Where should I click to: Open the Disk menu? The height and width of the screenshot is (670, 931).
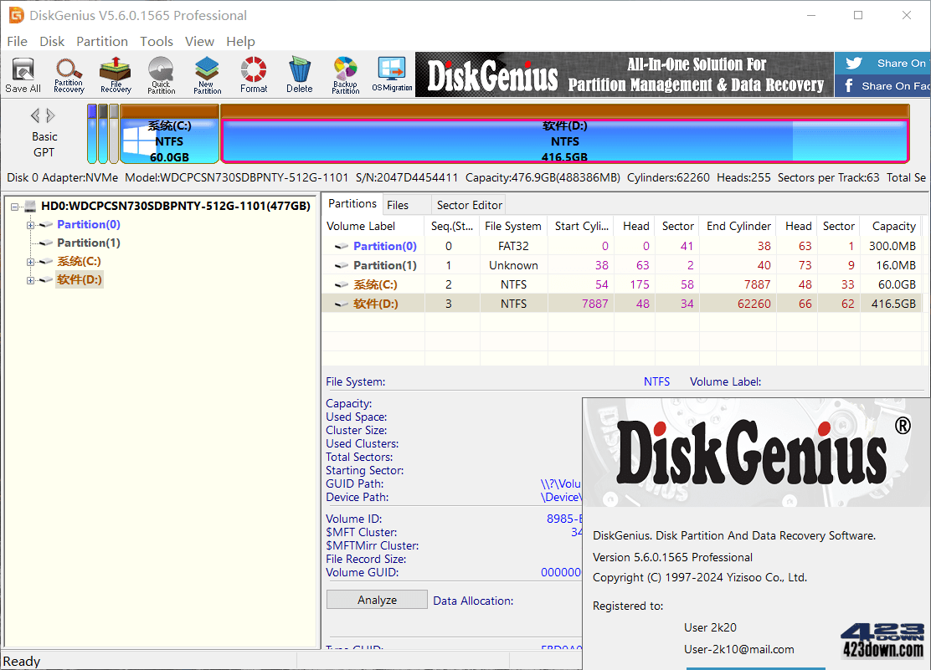(x=52, y=41)
